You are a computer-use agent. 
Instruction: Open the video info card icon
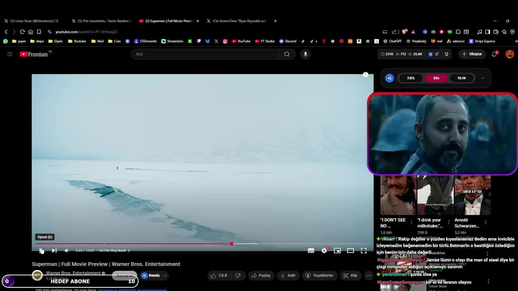tap(365, 75)
